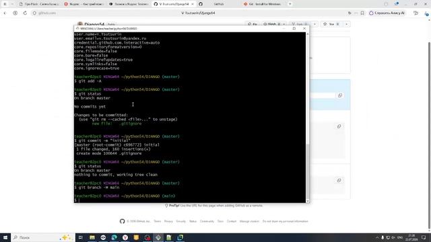Select 'git add -A' command text
431x242 pixels.
point(90,81)
